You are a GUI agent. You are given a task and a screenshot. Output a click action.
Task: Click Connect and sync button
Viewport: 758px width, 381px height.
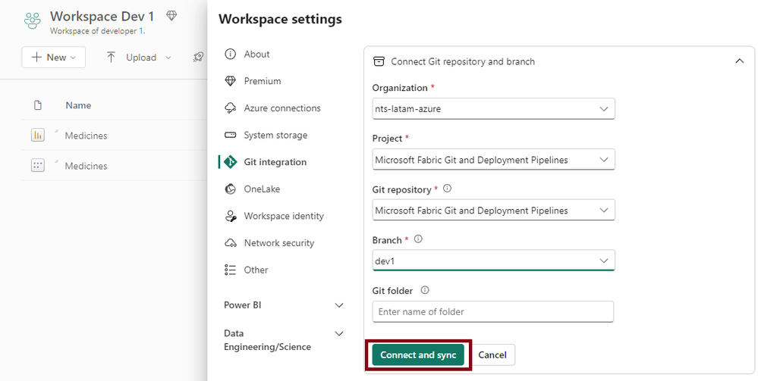click(x=418, y=355)
